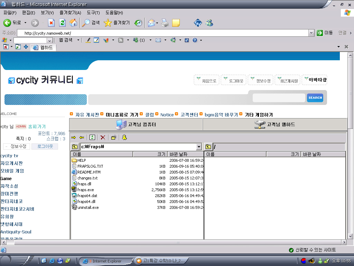Click the green refresh icon in webhard toolbar
The height and width of the screenshot is (266, 354).
tap(92, 138)
